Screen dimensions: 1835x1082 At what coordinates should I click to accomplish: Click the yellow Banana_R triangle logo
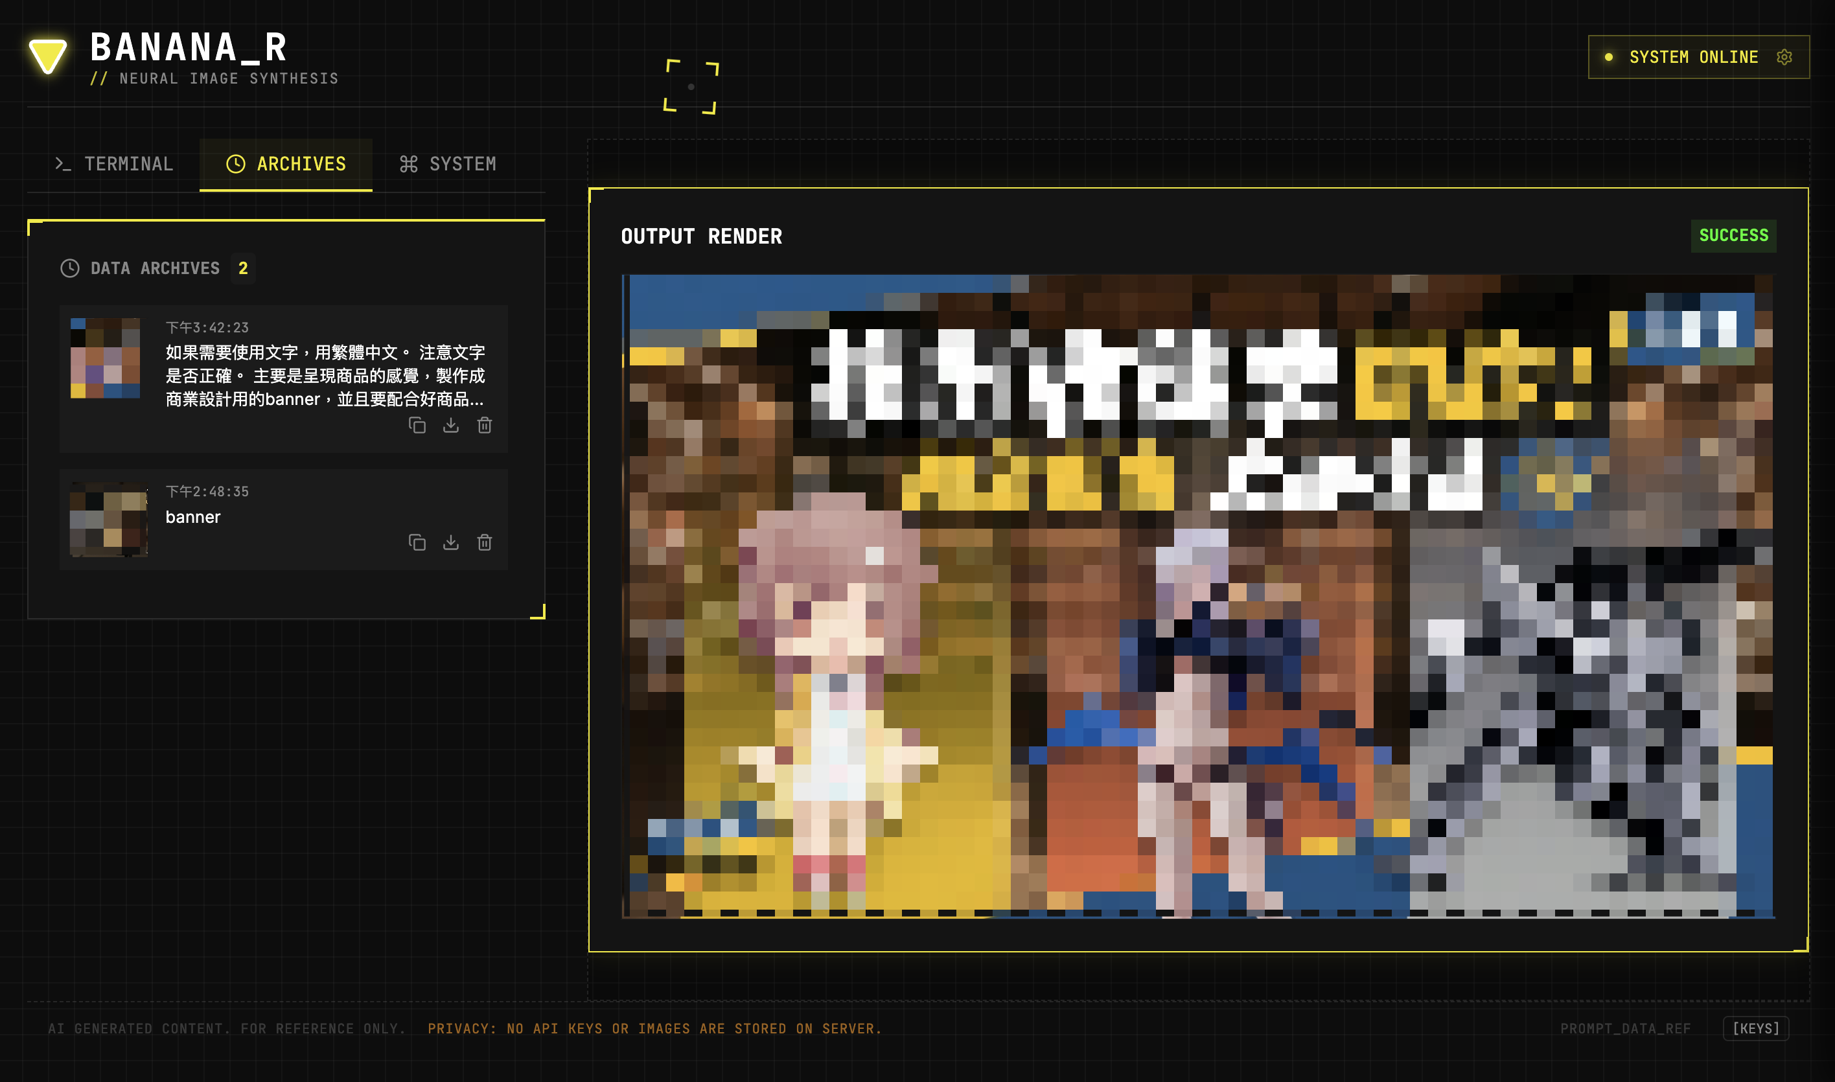pos(48,56)
